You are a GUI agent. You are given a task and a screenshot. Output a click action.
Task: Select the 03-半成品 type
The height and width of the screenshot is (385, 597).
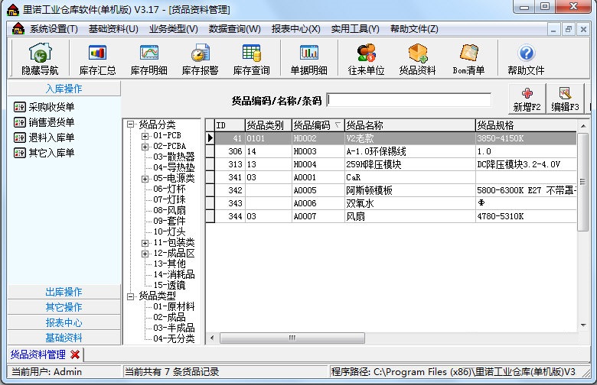pos(174,328)
